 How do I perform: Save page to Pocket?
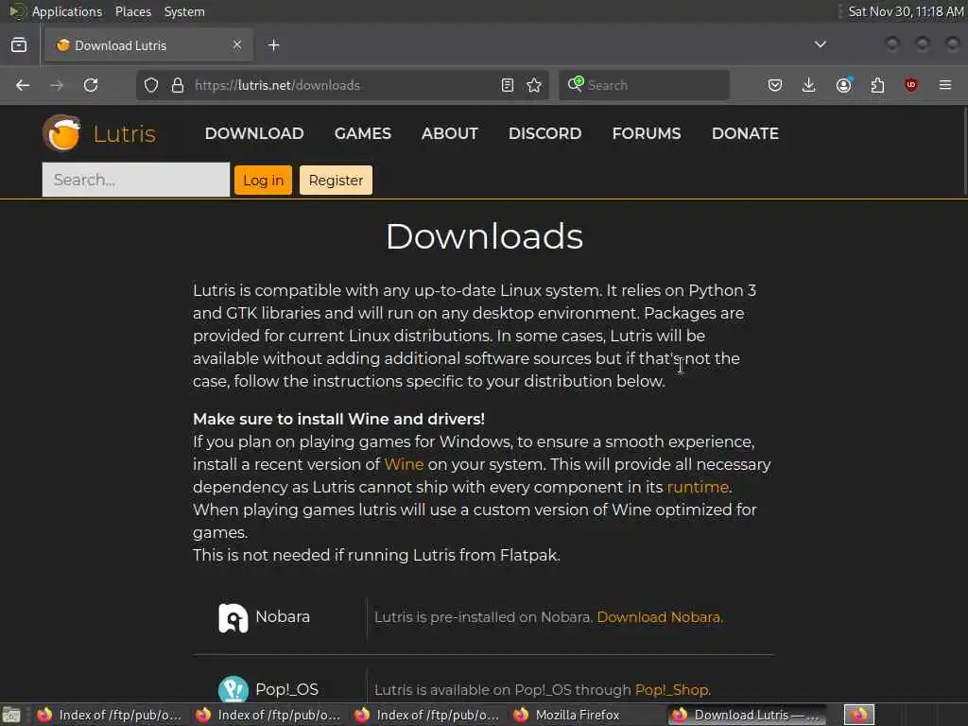[775, 85]
